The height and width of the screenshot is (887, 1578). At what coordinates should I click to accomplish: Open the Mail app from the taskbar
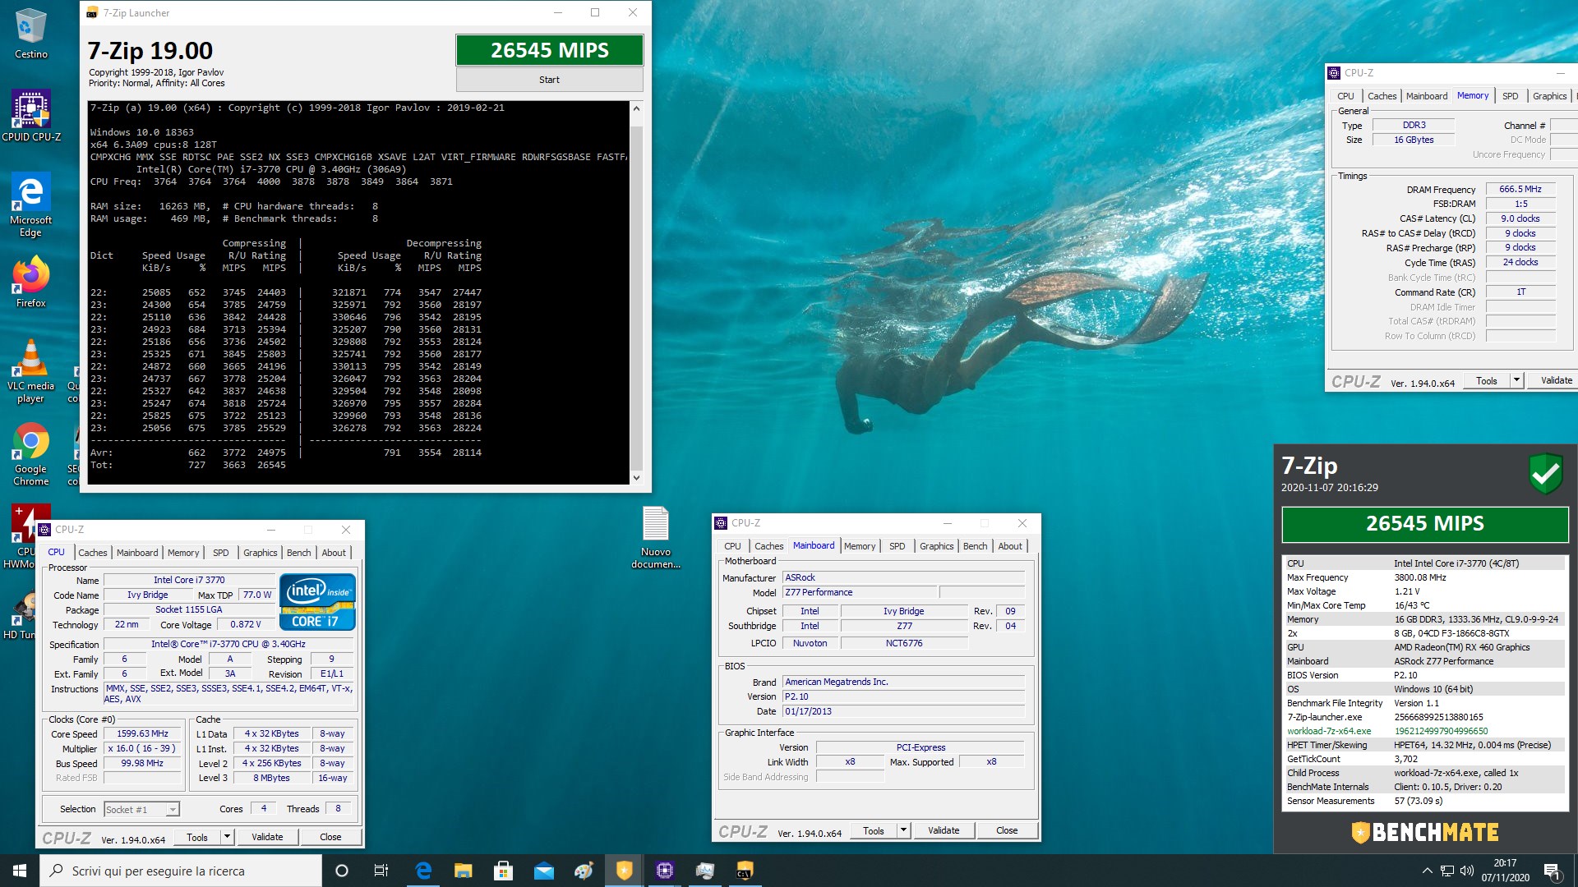[544, 871]
